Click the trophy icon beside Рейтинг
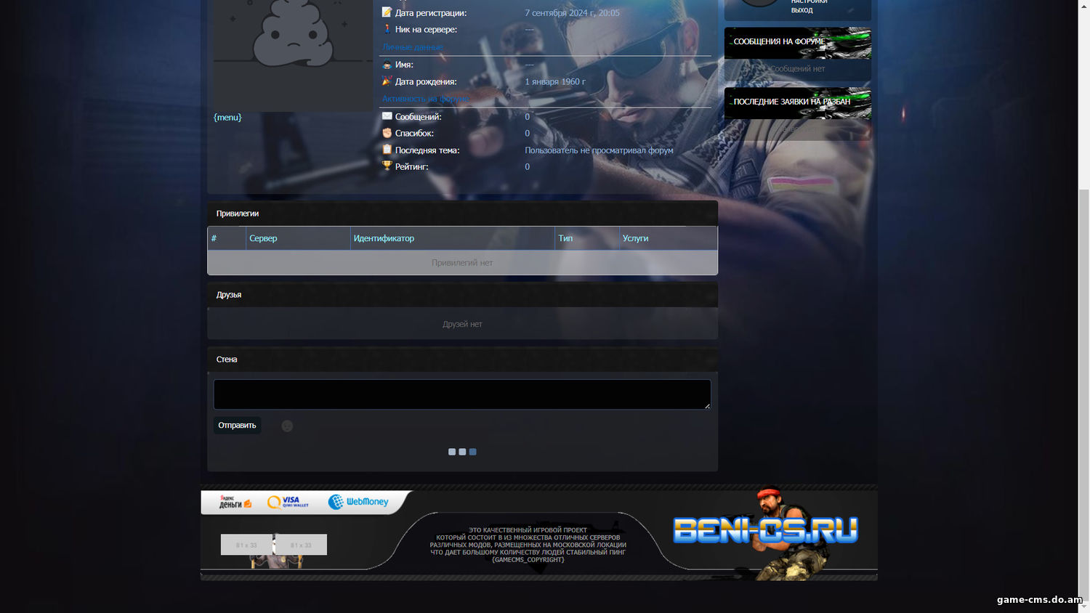This screenshot has height=613, width=1090. (387, 166)
